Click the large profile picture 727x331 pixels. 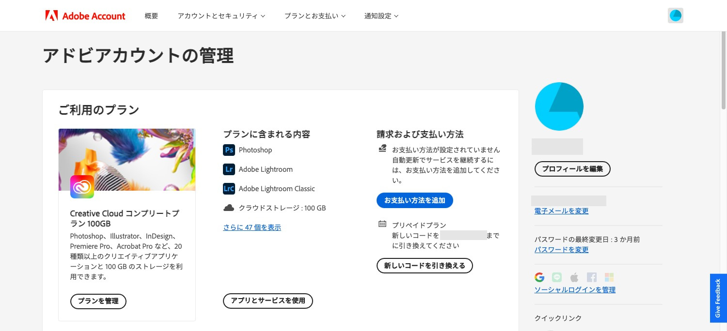tap(559, 106)
